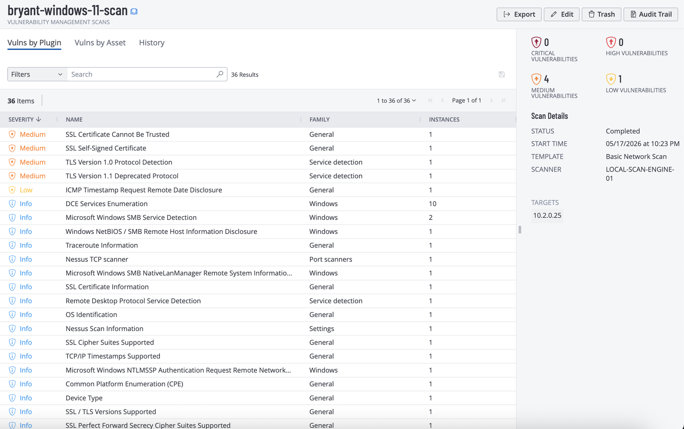
Task: Click the save search disk icon
Action: coord(502,74)
